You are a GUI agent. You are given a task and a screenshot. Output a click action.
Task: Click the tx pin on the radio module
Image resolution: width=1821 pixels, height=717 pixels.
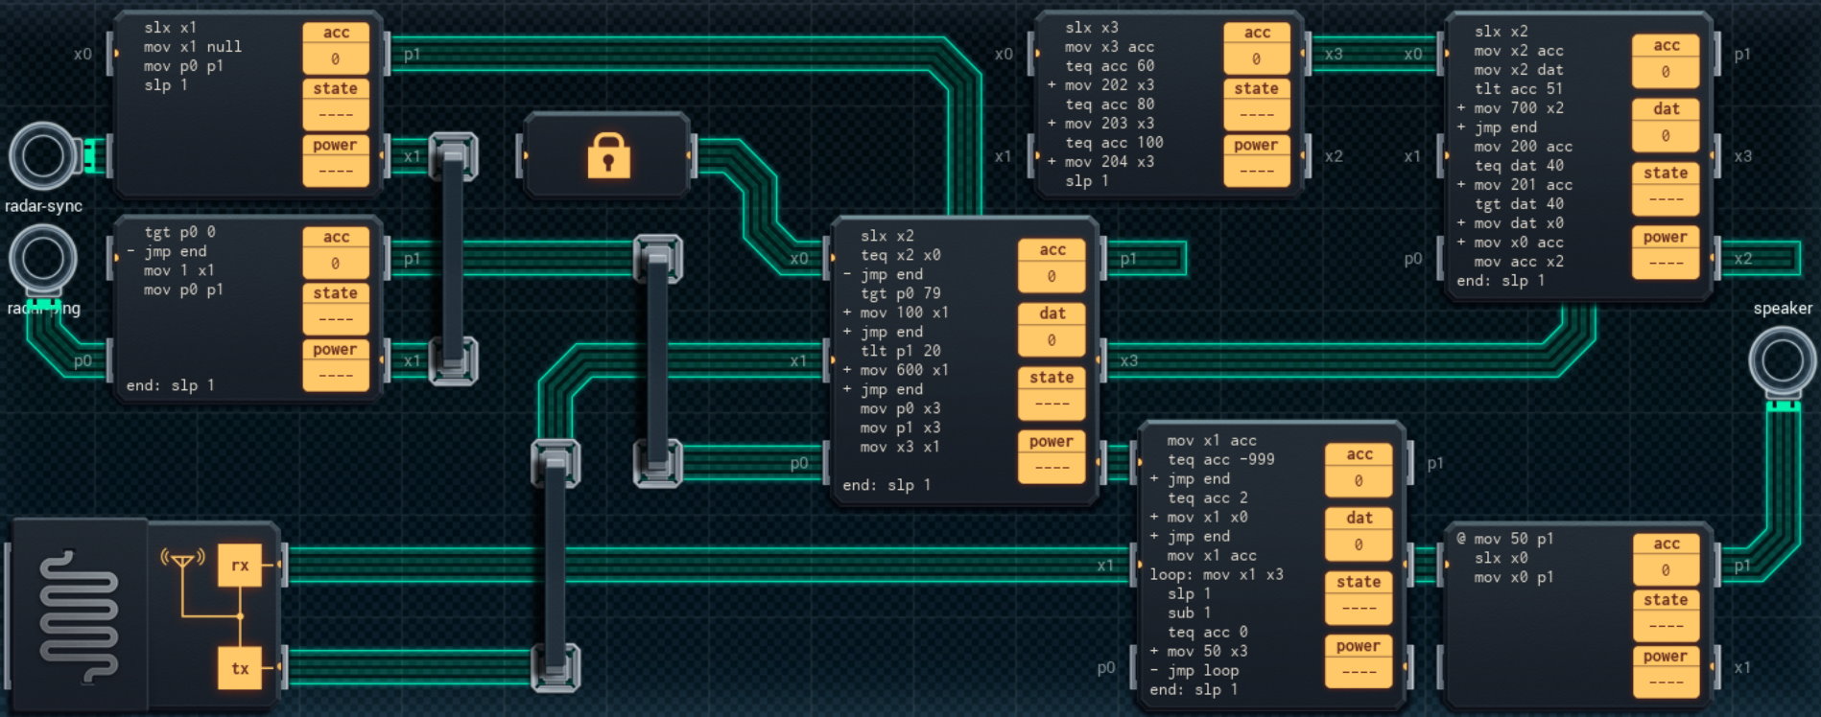point(240,668)
